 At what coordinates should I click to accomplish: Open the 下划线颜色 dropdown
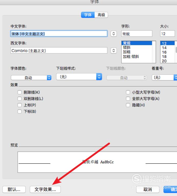[127, 78]
